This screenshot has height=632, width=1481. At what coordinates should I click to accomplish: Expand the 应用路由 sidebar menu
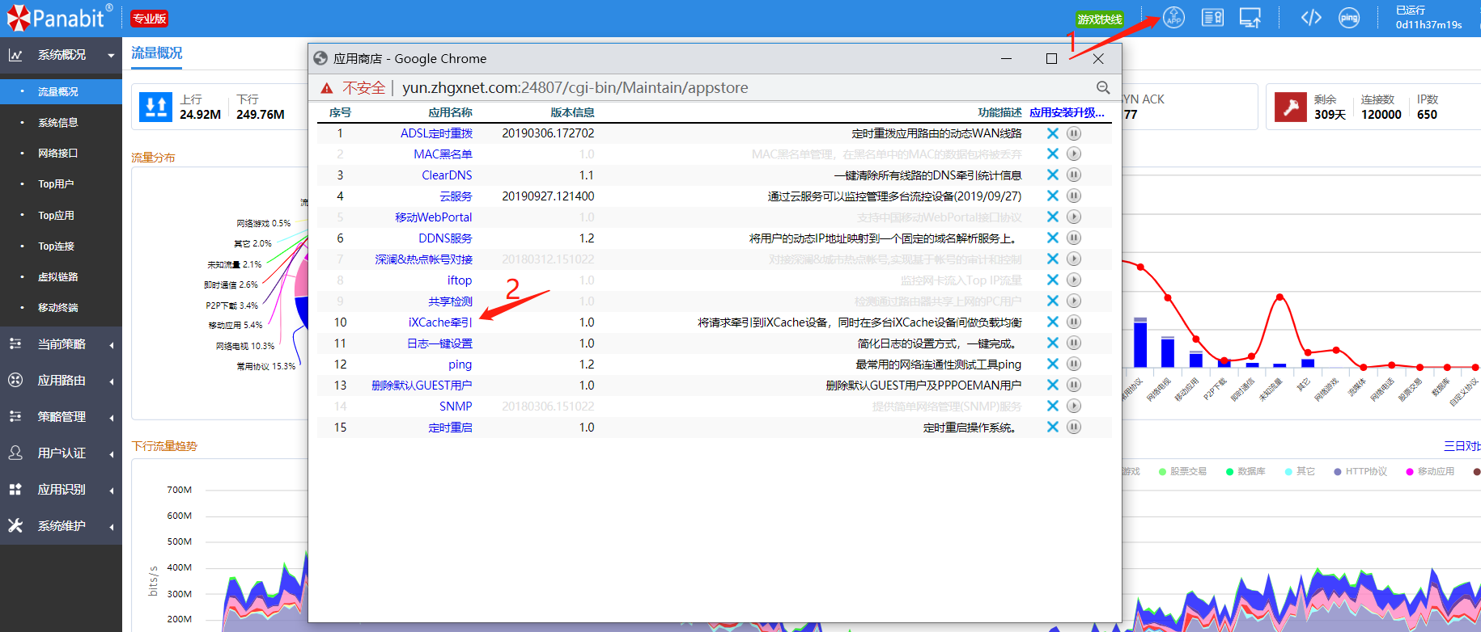(x=61, y=381)
